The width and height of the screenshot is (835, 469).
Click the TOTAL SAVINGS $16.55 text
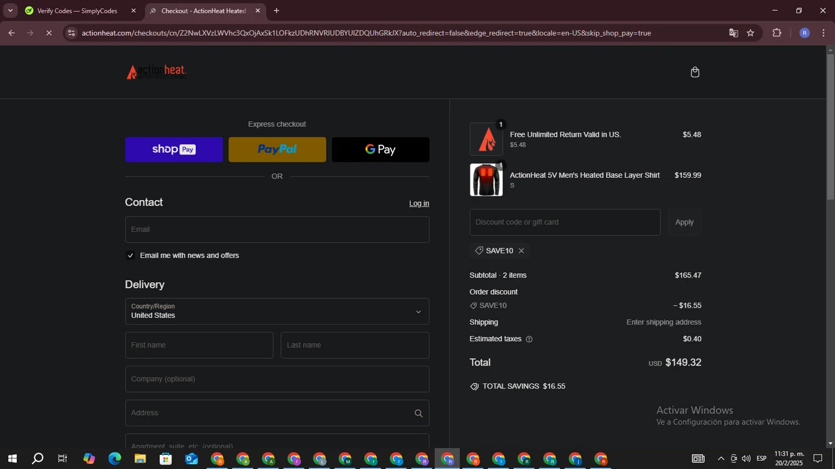524,386
